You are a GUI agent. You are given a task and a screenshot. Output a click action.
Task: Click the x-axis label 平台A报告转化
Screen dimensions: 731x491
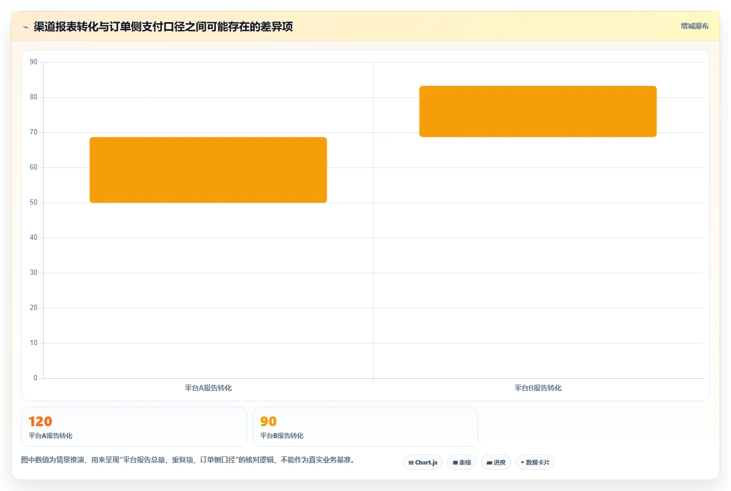(208, 388)
